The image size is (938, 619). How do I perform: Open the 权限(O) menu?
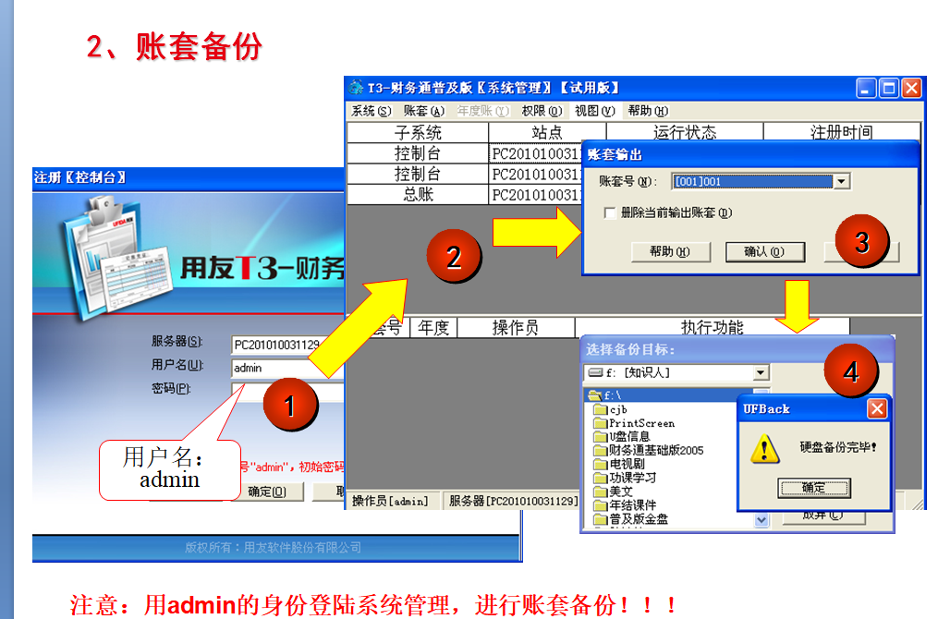[x=542, y=111]
